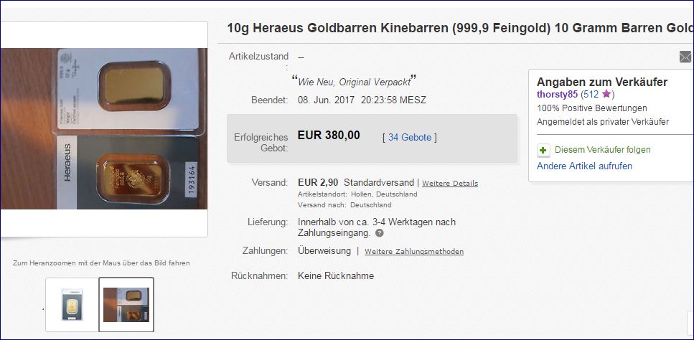Click the envelope email icon
The image size is (694, 340).
click(685, 57)
